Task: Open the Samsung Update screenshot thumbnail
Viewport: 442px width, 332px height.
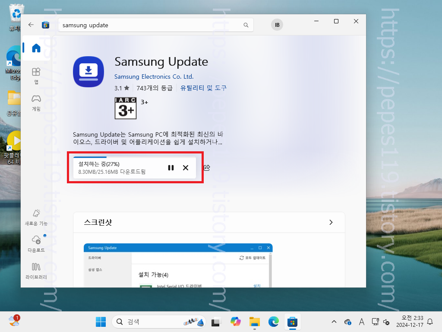Action: [178, 265]
